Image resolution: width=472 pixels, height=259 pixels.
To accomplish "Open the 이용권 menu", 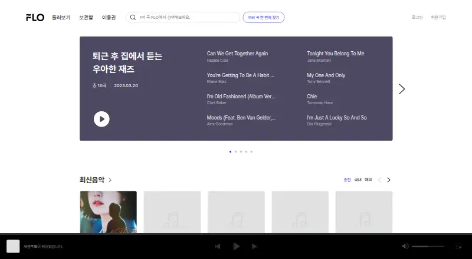I will click(x=109, y=18).
